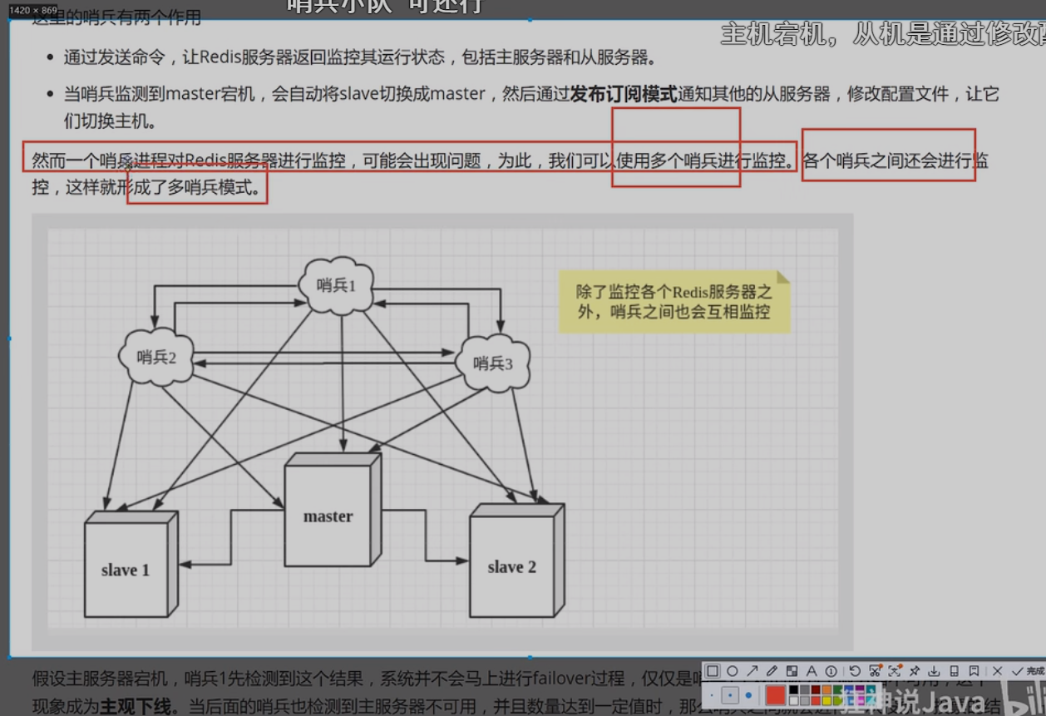Click the 1420 × 869 size label
This screenshot has height=716, width=1046.
[32, 10]
